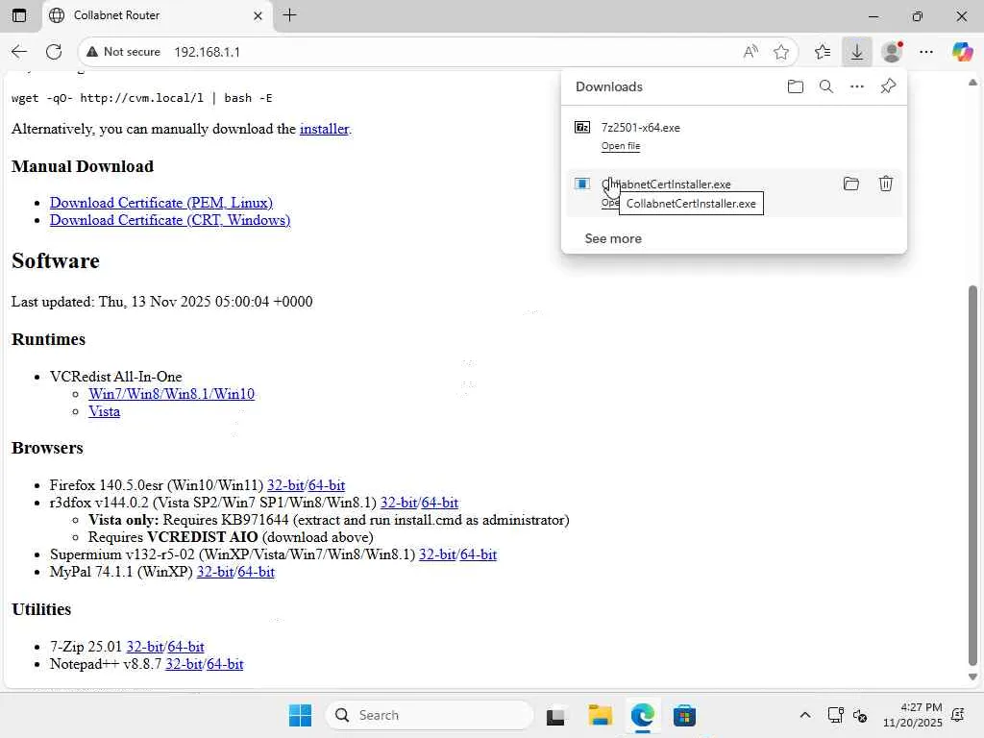
Task: Open File Explorer from the taskbar
Action: point(600,715)
